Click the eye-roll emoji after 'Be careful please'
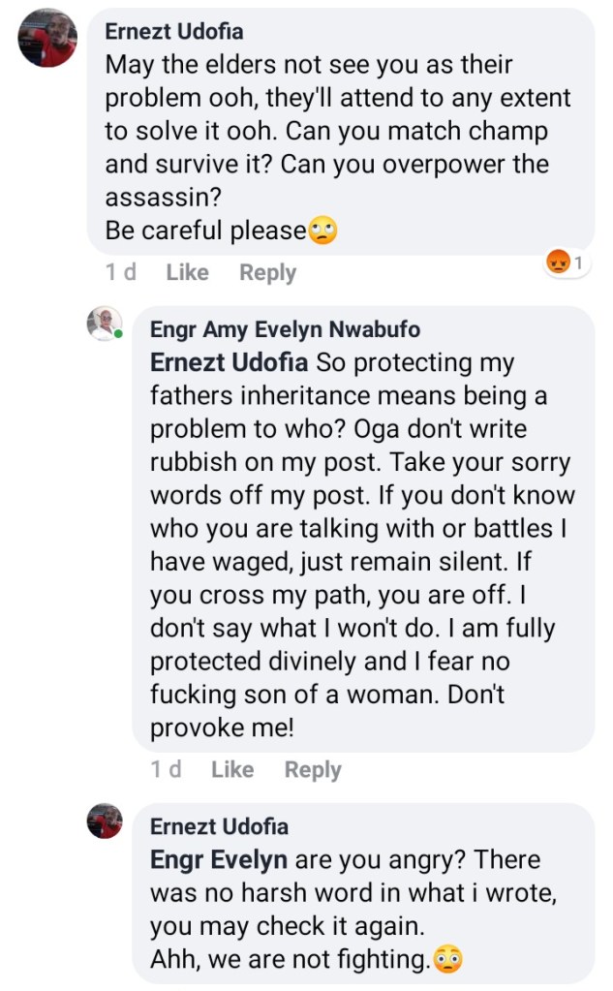The width and height of the screenshot is (613, 991). tap(322, 232)
